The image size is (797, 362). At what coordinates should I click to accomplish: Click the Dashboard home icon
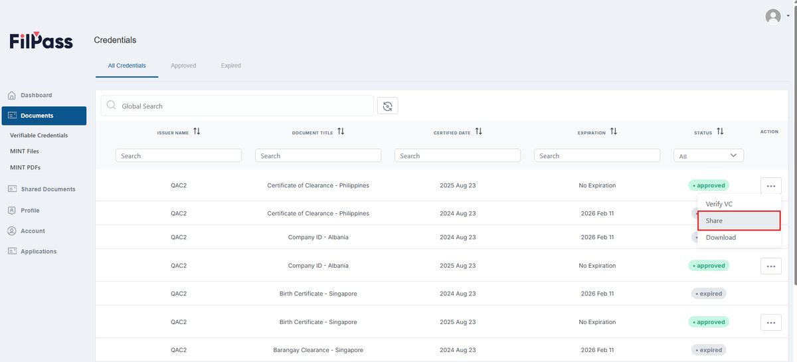pos(12,96)
